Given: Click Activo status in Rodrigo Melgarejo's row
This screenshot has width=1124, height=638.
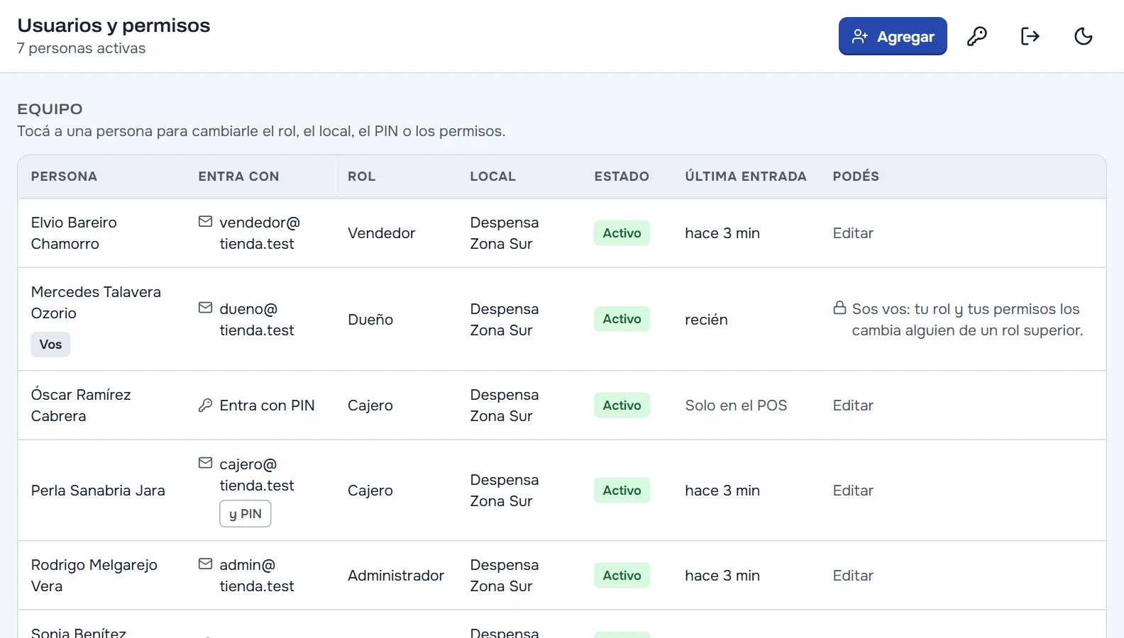Looking at the screenshot, I should pos(622,576).
